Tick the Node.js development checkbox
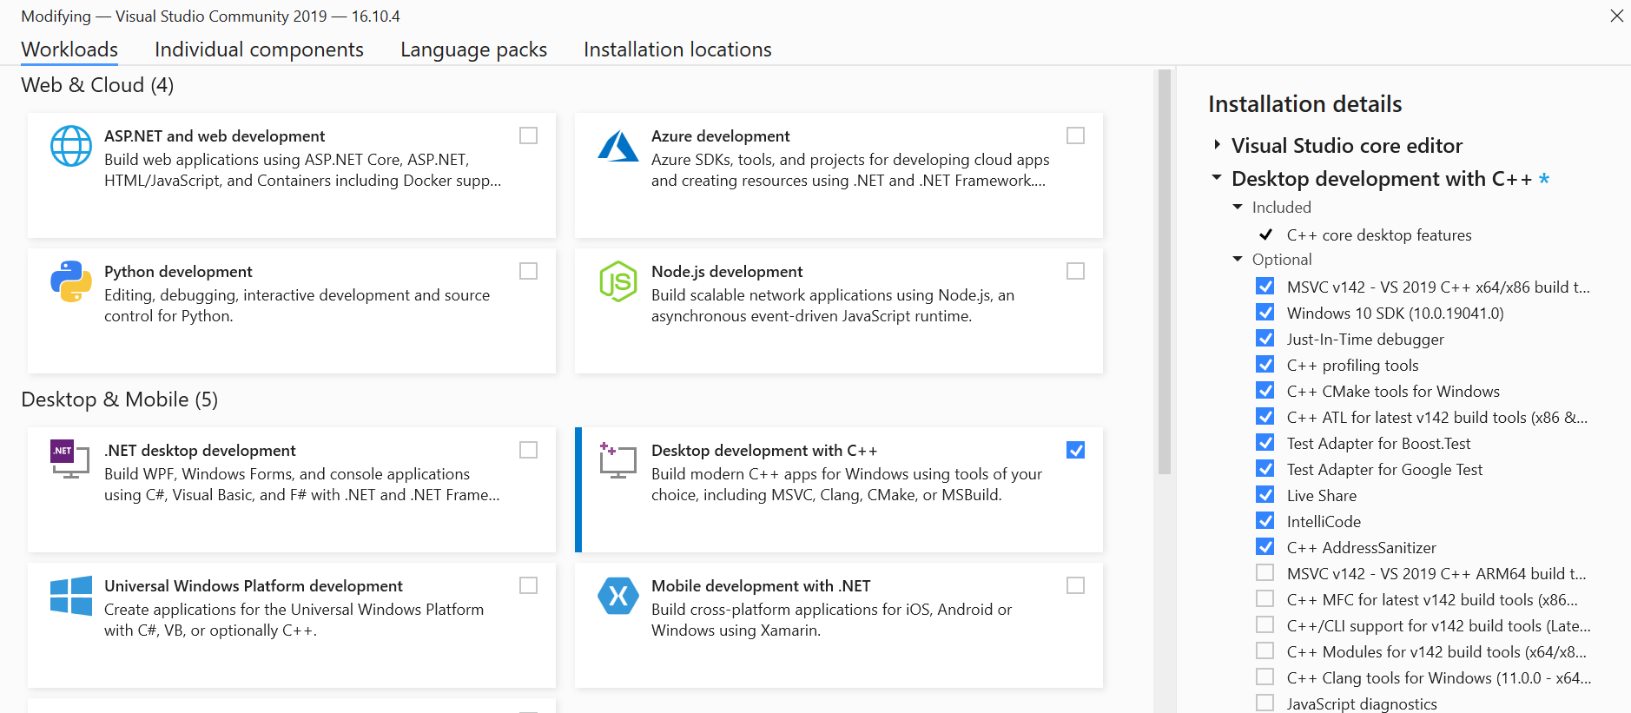The width and height of the screenshot is (1631, 713). 1075,271
